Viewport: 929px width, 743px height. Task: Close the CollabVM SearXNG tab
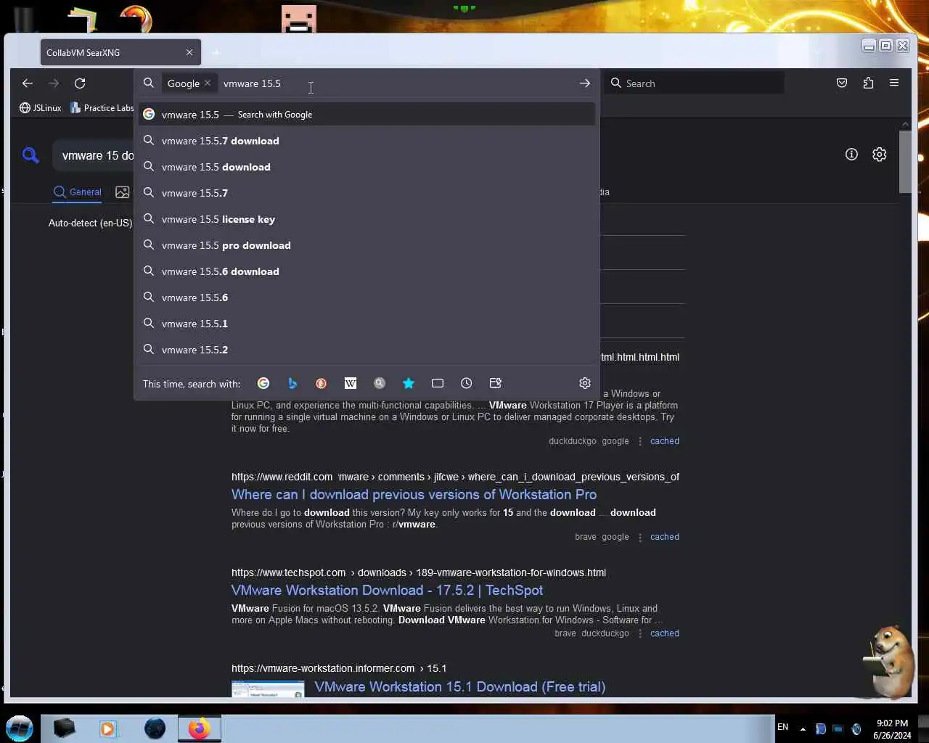pyautogui.click(x=189, y=52)
